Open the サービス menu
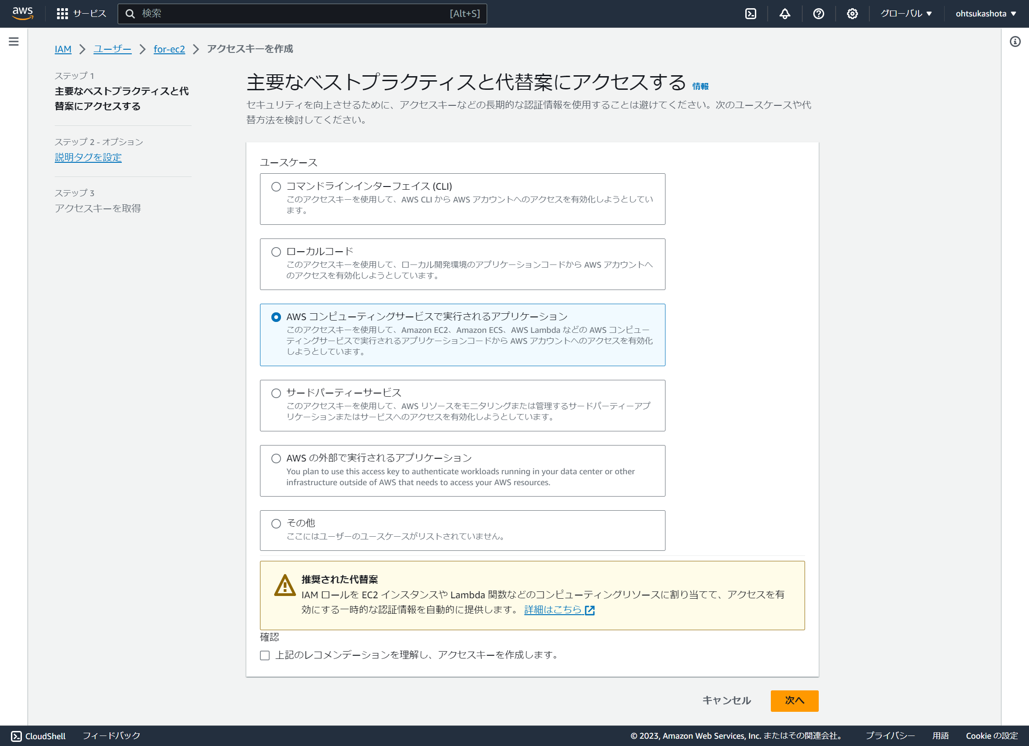The height and width of the screenshot is (746, 1029). pos(81,14)
